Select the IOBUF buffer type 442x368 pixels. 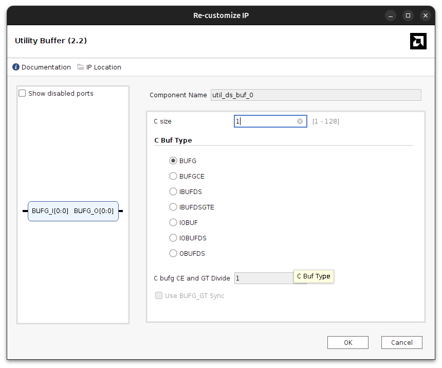pyautogui.click(x=173, y=222)
